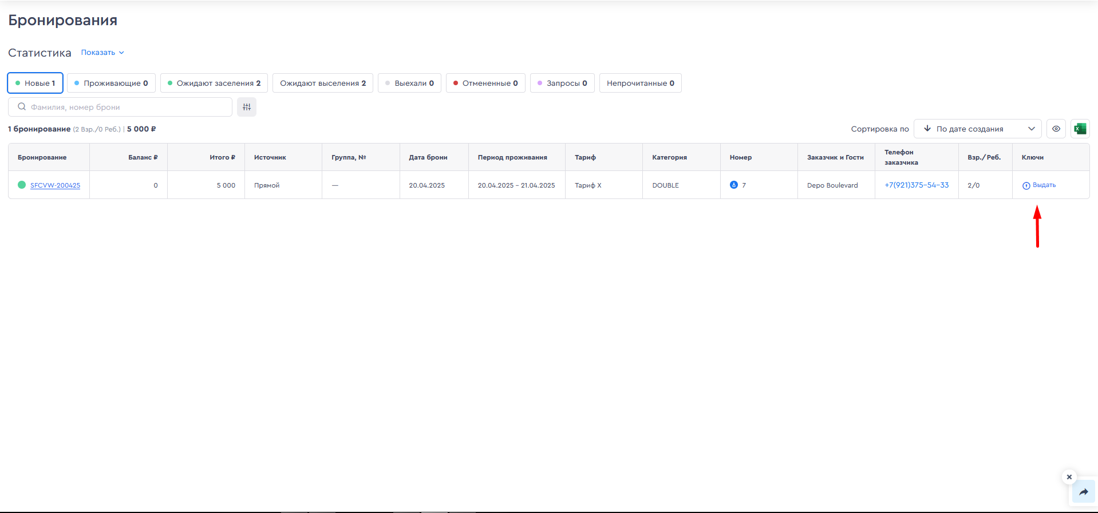Click the share arrow icon
This screenshot has height=513, width=1098.
[1083, 492]
